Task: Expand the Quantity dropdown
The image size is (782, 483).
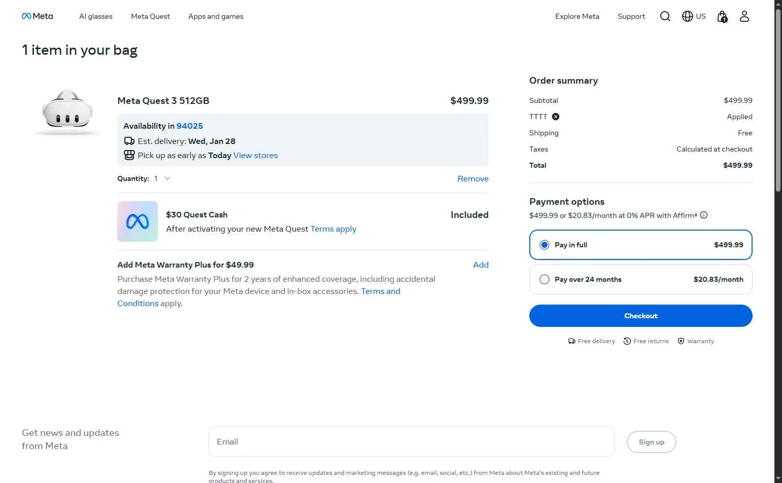Action: click(162, 178)
